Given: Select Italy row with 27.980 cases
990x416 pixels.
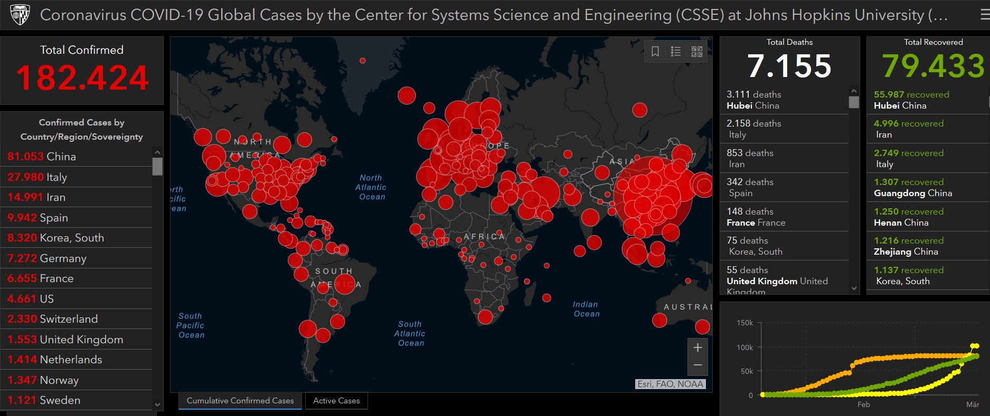Looking at the screenshot, I should click(77, 177).
